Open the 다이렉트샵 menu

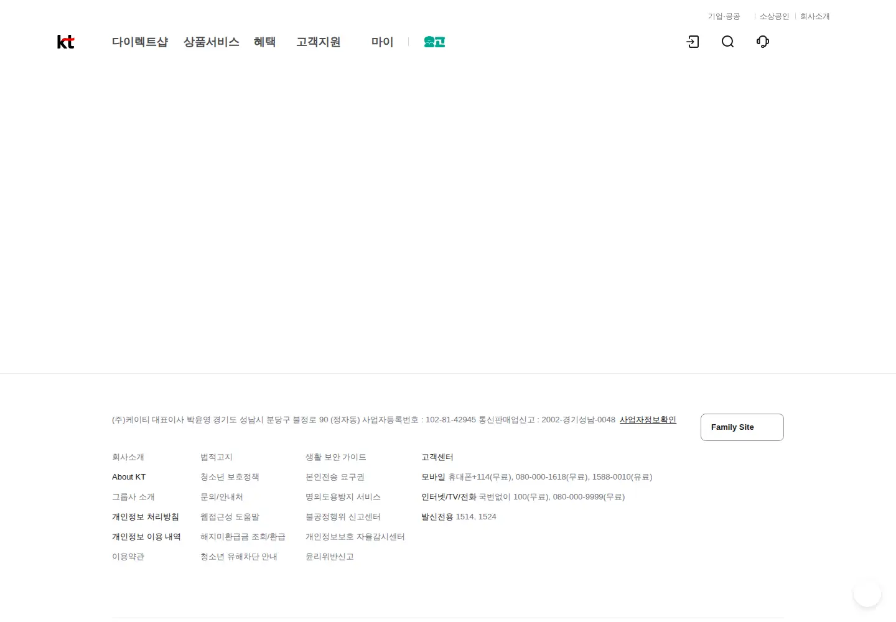tap(140, 42)
